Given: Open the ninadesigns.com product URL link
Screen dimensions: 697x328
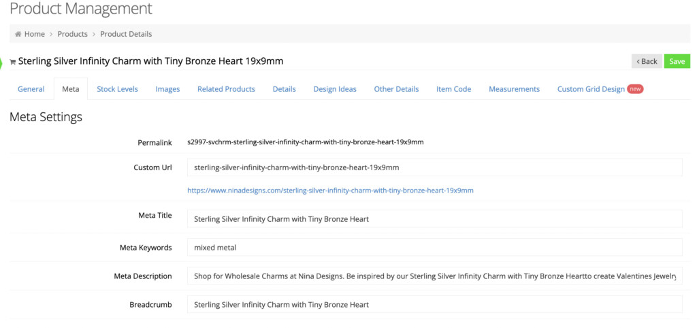Looking at the screenshot, I should (330, 191).
